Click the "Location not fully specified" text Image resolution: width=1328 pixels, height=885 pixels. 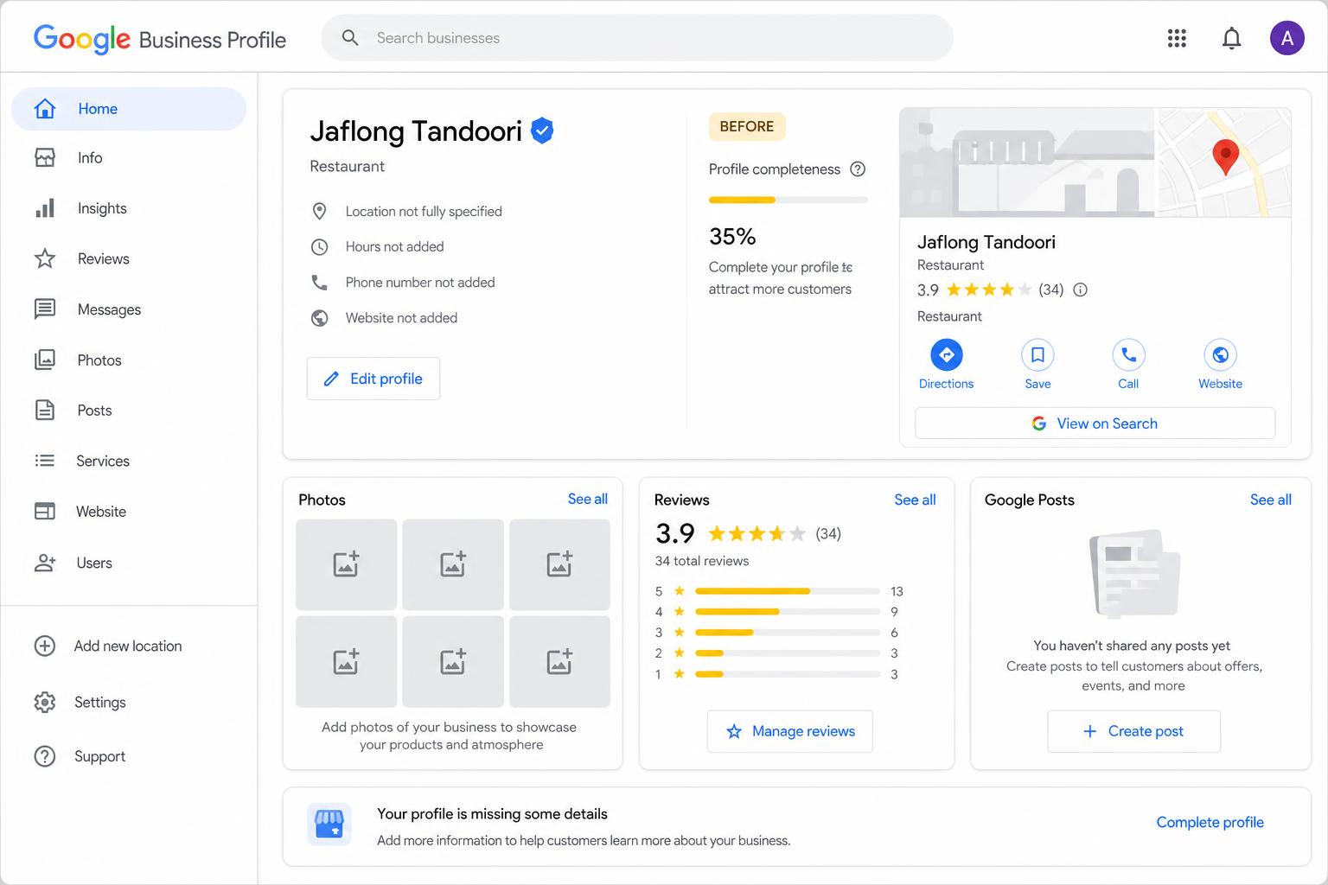click(424, 212)
